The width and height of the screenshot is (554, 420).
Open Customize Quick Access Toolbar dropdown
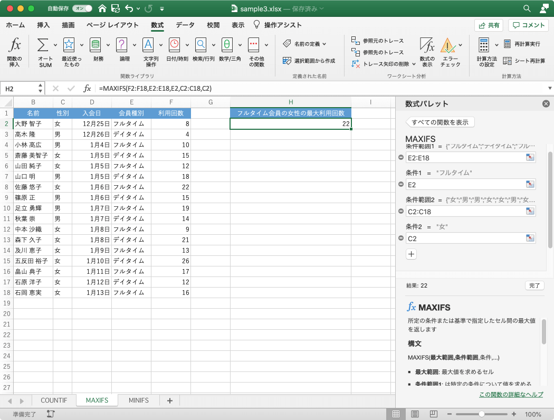[x=162, y=9]
